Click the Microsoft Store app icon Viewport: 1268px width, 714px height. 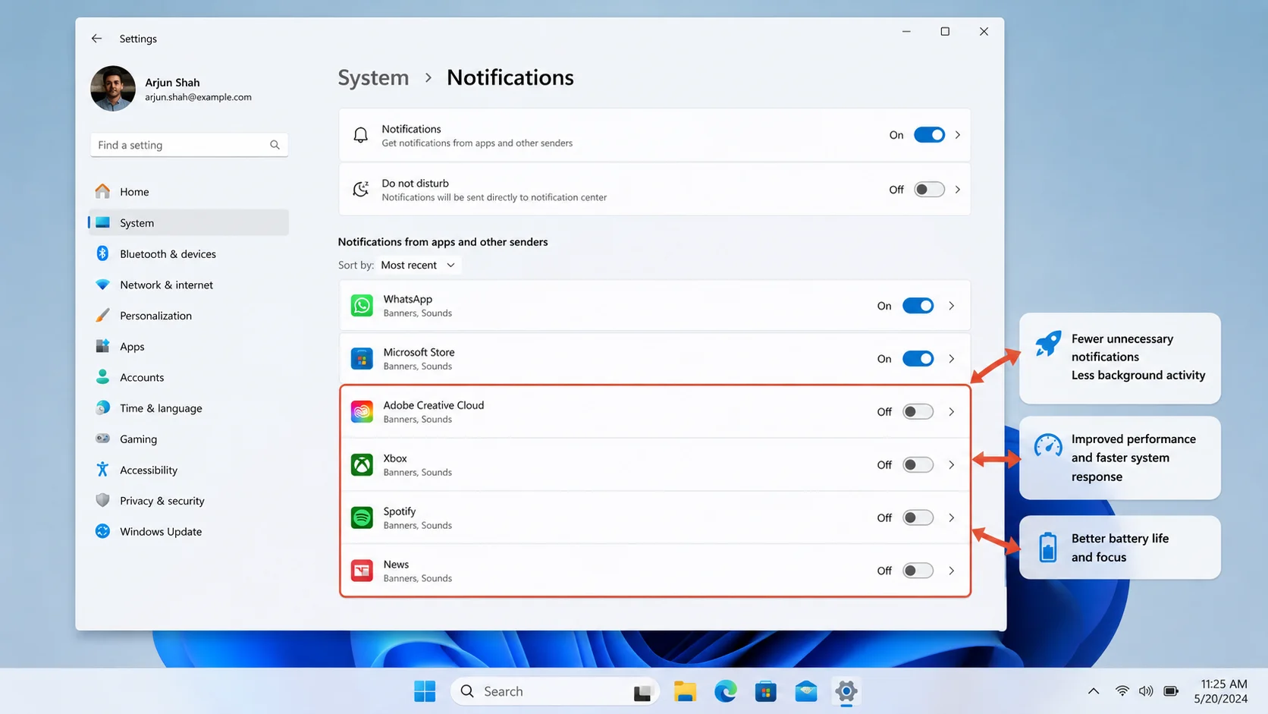362,359
